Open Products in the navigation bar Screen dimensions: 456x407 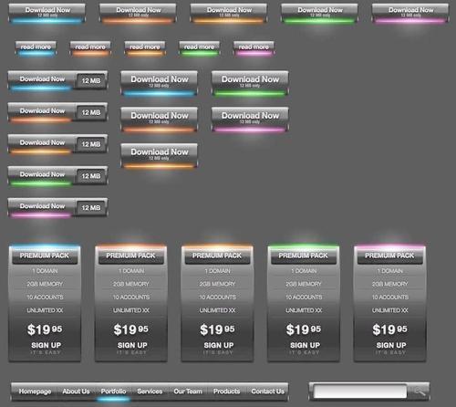[x=226, y=391]
